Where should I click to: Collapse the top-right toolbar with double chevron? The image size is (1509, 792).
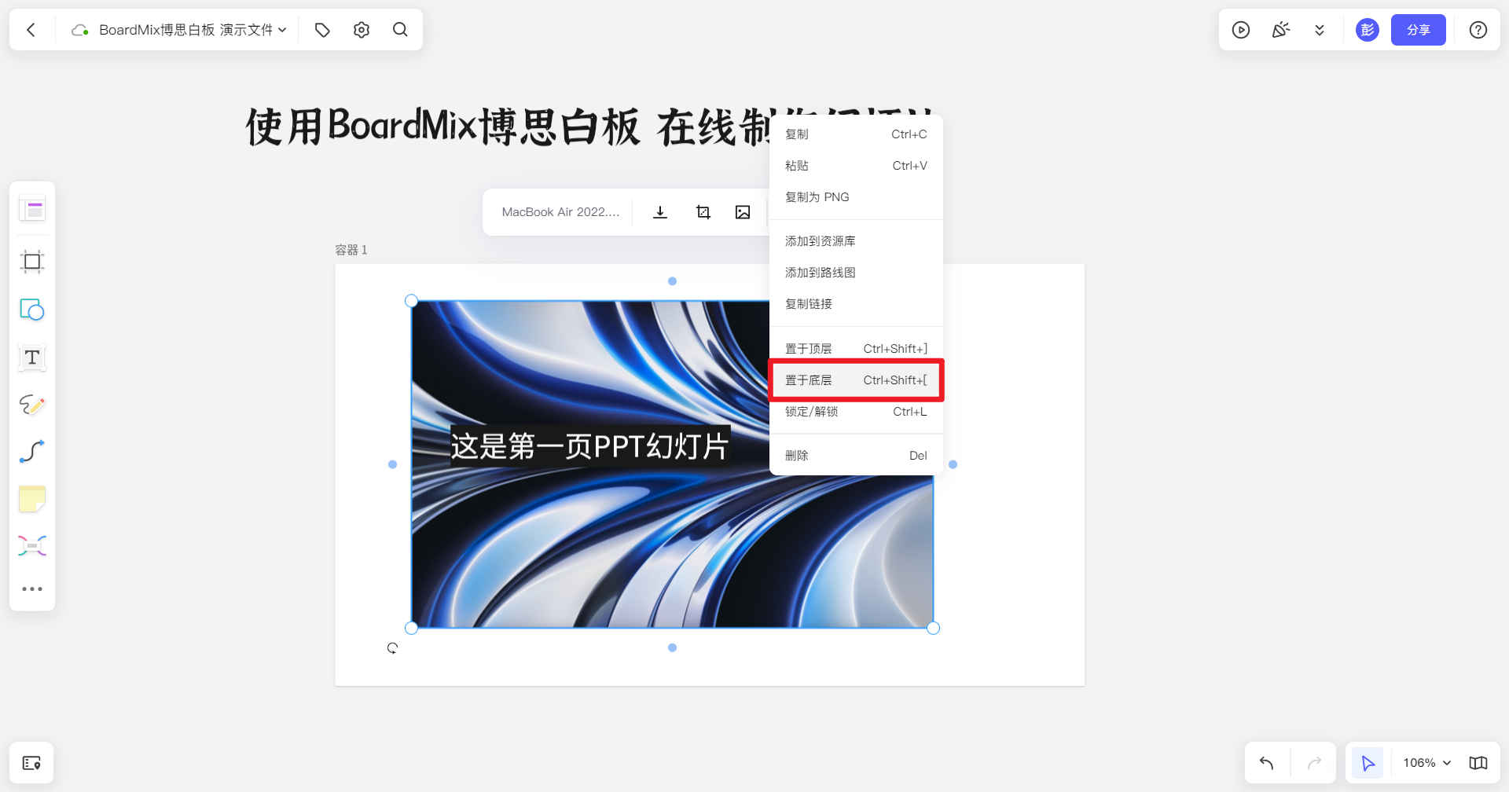(1320, 29)
